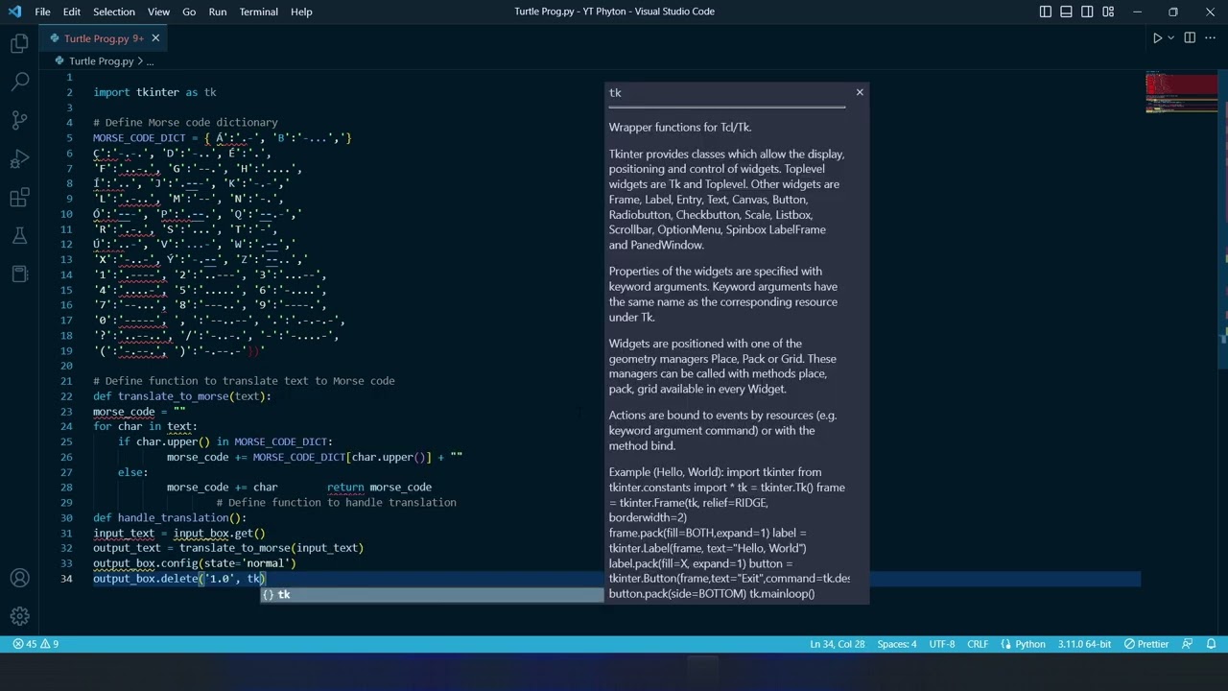This screenshot has width=1228, height=691.
Task: Click 'Wrapper functions for Tcl/Tk.' text
Action: tap(679, 127)
